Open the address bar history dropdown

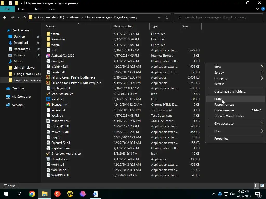pos(159,17)
